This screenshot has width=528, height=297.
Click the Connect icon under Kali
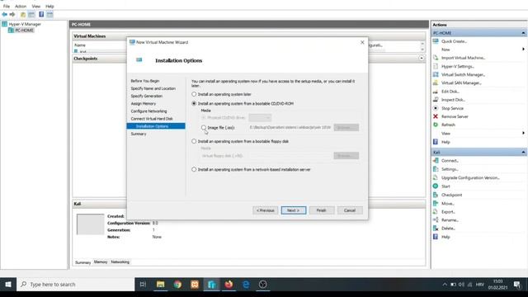click(x=436, y=161)
